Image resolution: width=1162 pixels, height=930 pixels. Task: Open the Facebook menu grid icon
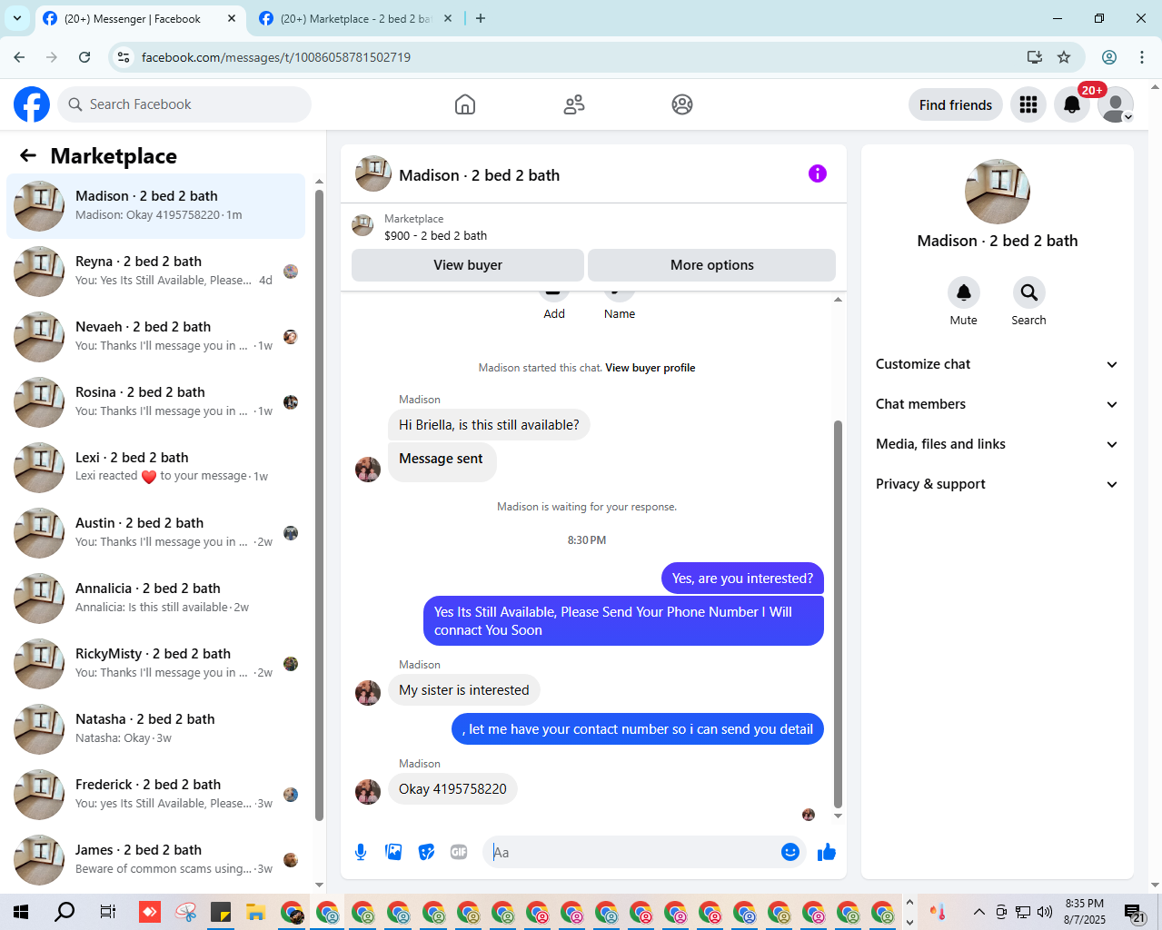pos(1028,104)
